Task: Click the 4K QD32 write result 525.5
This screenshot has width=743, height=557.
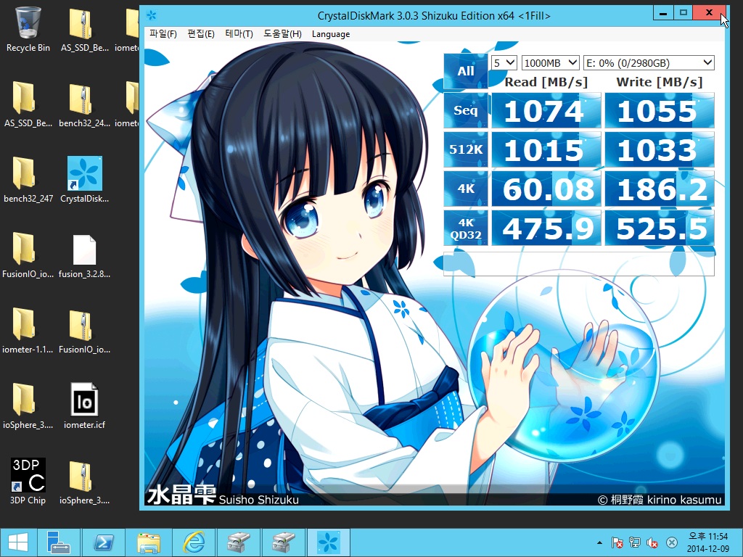Action: (659, 228)
